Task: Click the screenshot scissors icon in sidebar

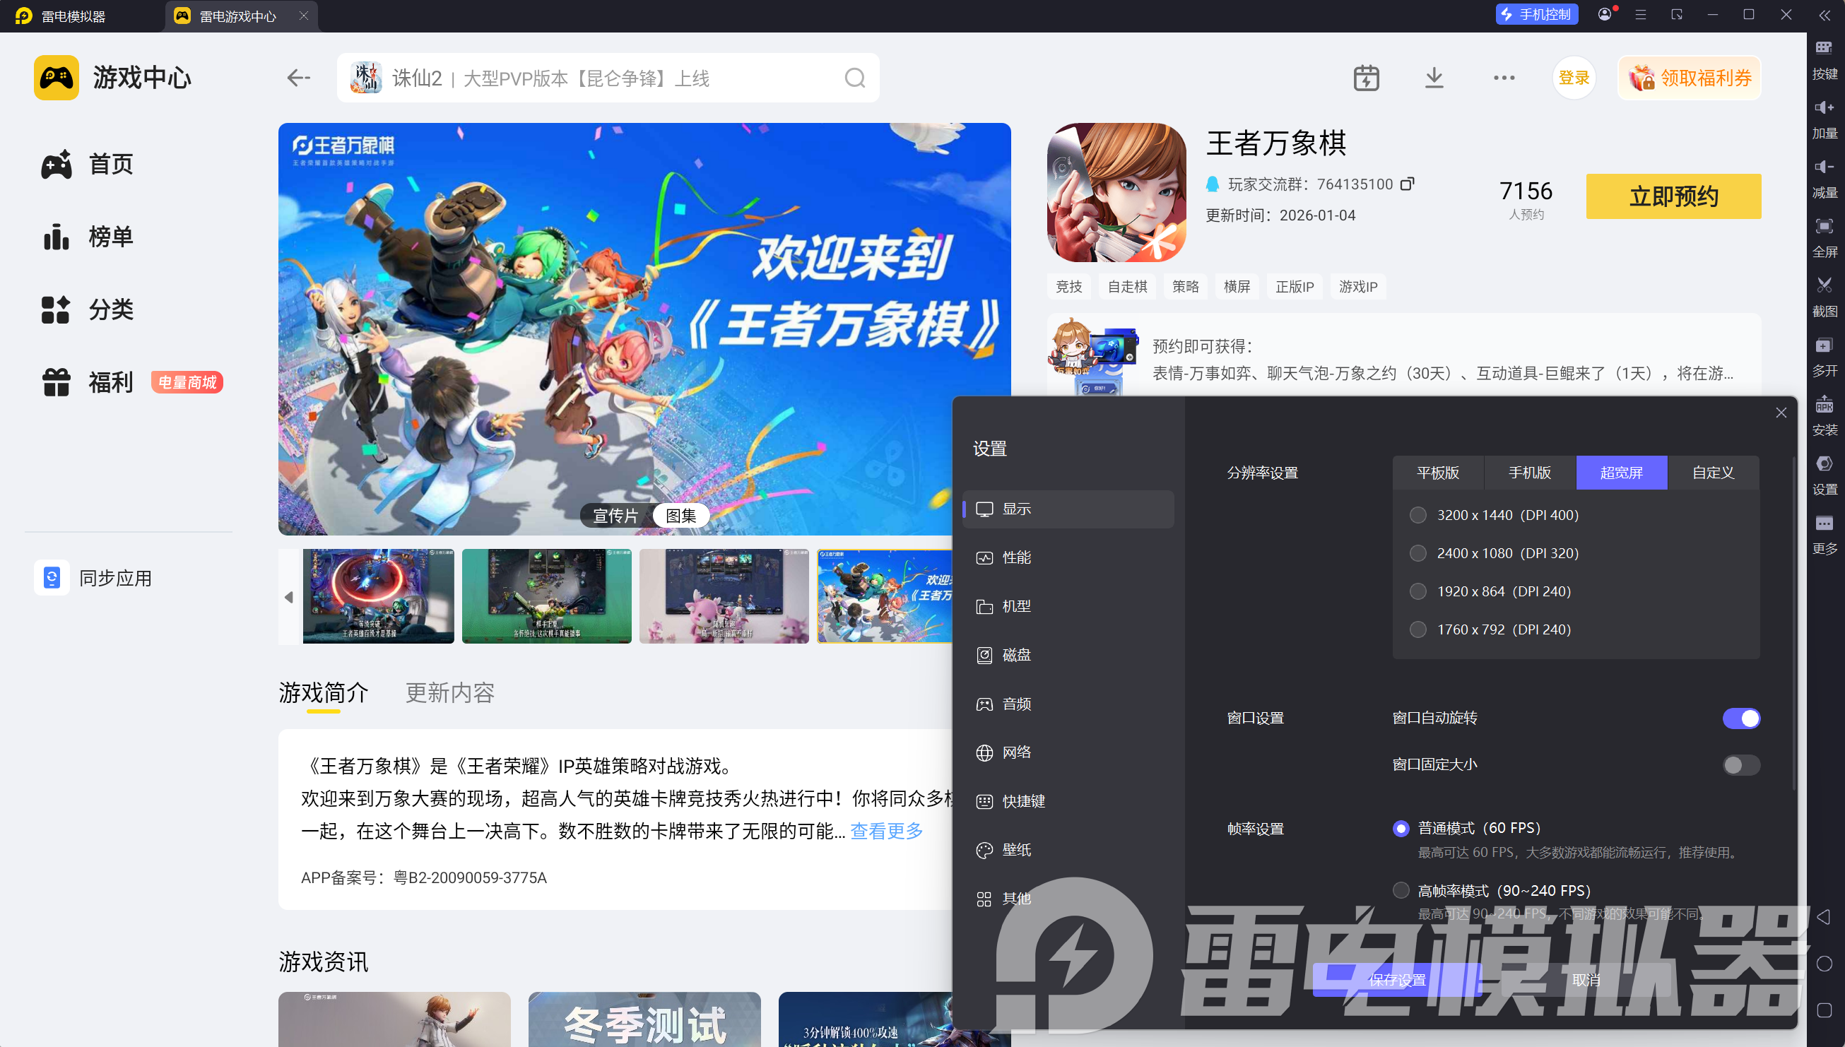Action: pyautogui.click(x=1823, y=286)
